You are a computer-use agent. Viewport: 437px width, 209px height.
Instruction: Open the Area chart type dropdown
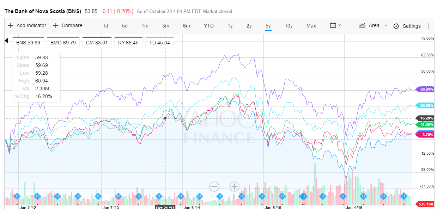click(x=373, y=25)
